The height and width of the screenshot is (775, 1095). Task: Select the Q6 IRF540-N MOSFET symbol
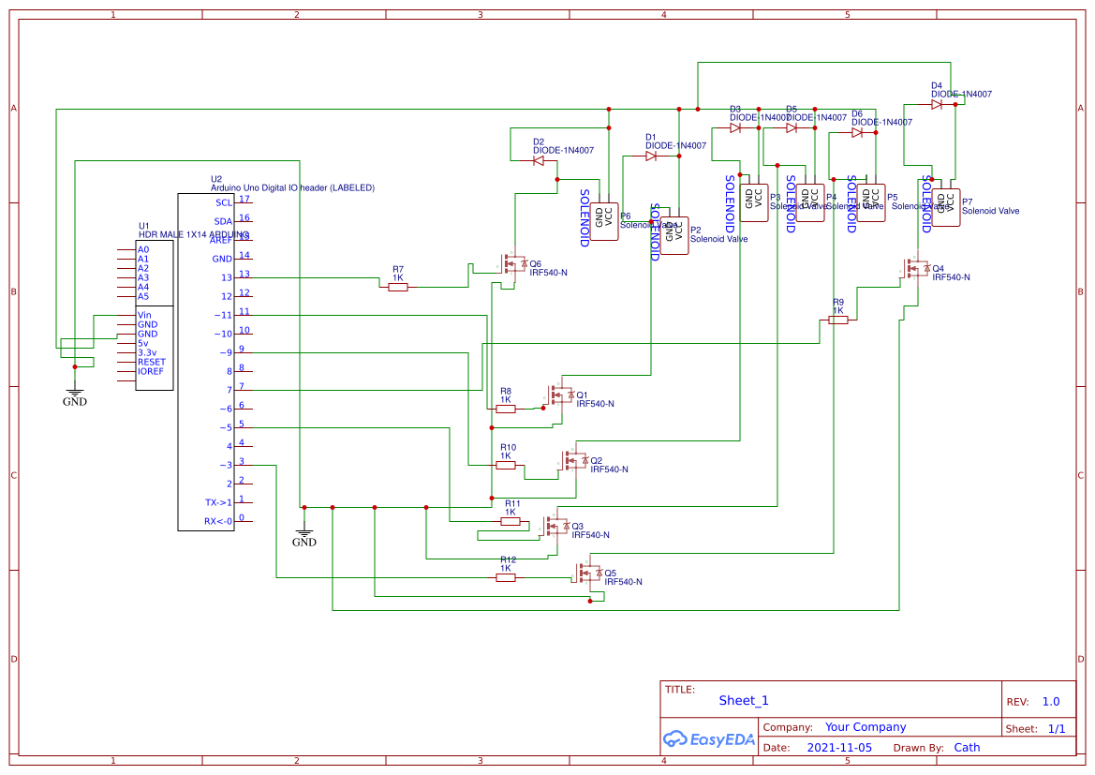[513, 265]
